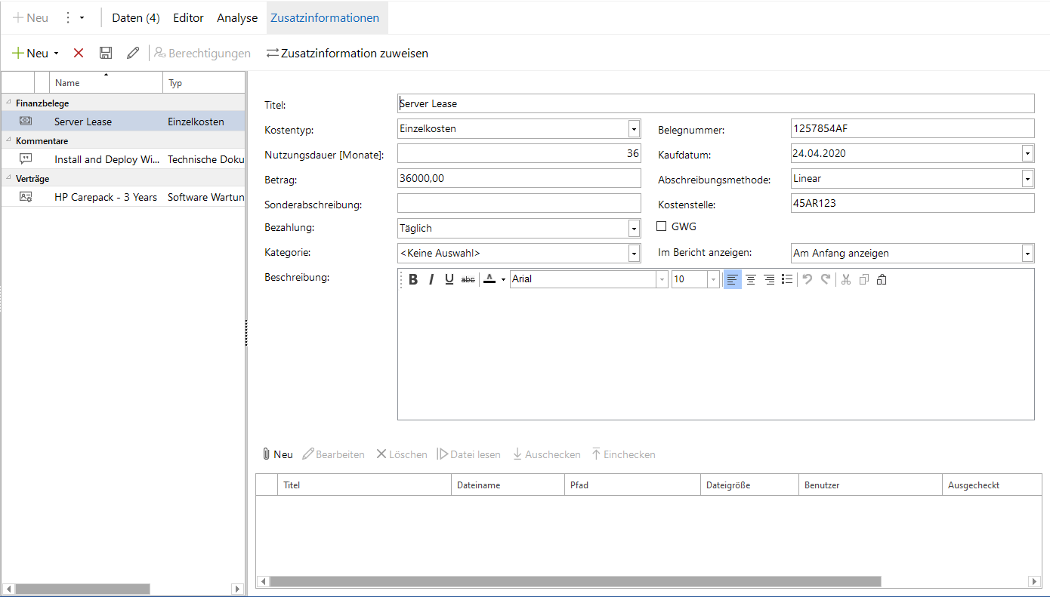Click the greyed Berechtigungen button
Image resolution: width=1050 pixels, height=597 pixels.
click(x=202, y=54)
